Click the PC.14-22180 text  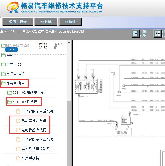[x=44, y=46]
